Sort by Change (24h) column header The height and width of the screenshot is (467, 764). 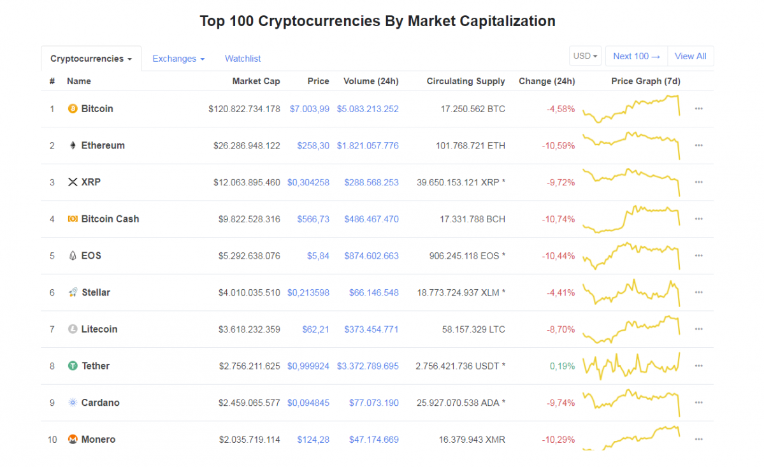[x=547, y=82]
